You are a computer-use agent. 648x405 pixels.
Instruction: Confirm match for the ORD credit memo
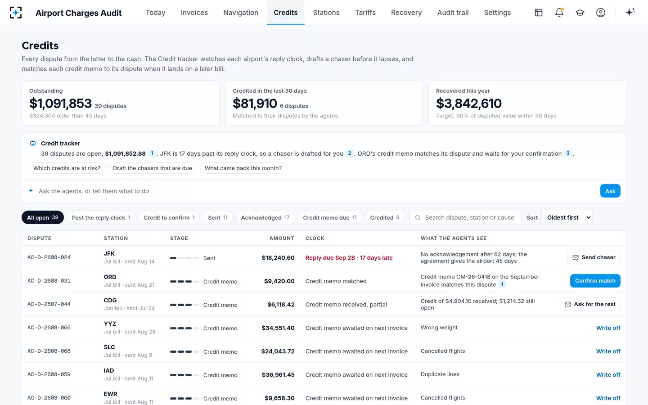[595, 281]
